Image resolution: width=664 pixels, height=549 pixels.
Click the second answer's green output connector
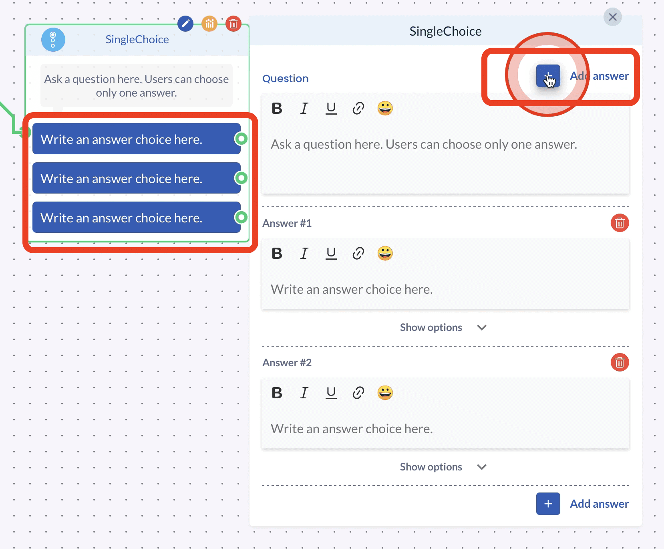coord(241,178)
